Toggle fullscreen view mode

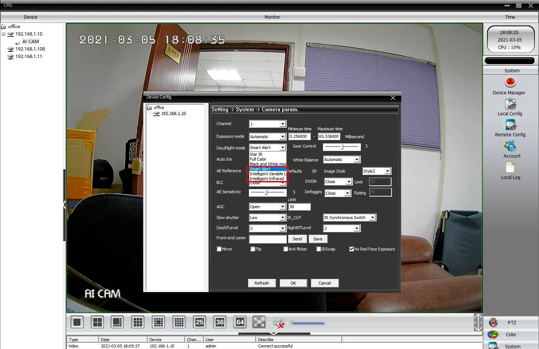coord(259,322)
